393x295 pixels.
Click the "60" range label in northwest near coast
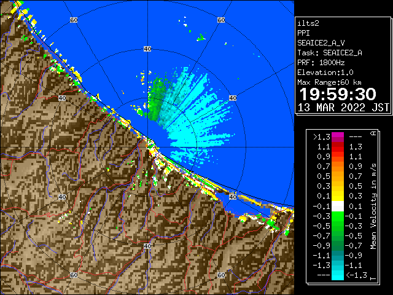[74, 20]
